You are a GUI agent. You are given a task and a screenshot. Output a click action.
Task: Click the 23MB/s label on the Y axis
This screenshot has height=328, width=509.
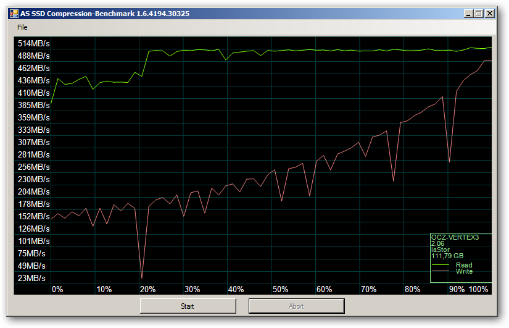[31, 278]
